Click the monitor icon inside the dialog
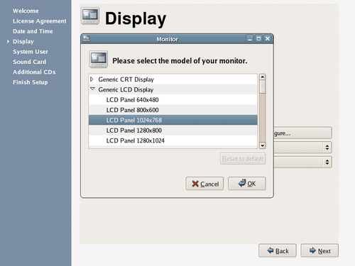This screenshot has height=266, width=355. point(99,59)
